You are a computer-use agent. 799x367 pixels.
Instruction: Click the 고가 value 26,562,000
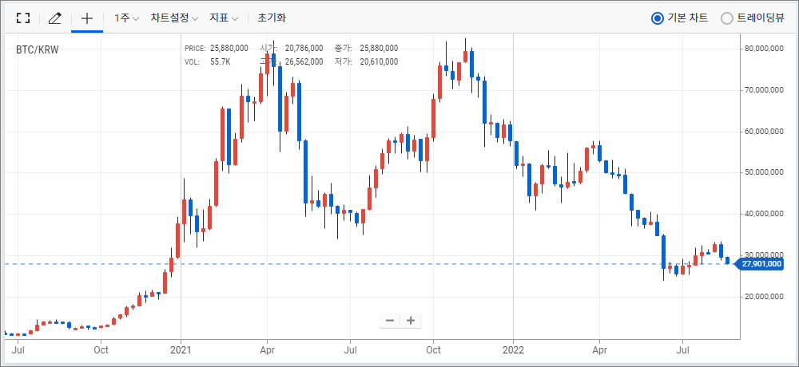[x=304, y=61]
